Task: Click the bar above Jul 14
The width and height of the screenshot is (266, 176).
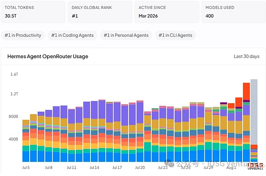Action: click(94, 131)
